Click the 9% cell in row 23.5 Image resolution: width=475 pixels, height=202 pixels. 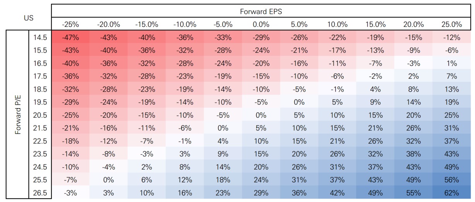pos(223,154)
